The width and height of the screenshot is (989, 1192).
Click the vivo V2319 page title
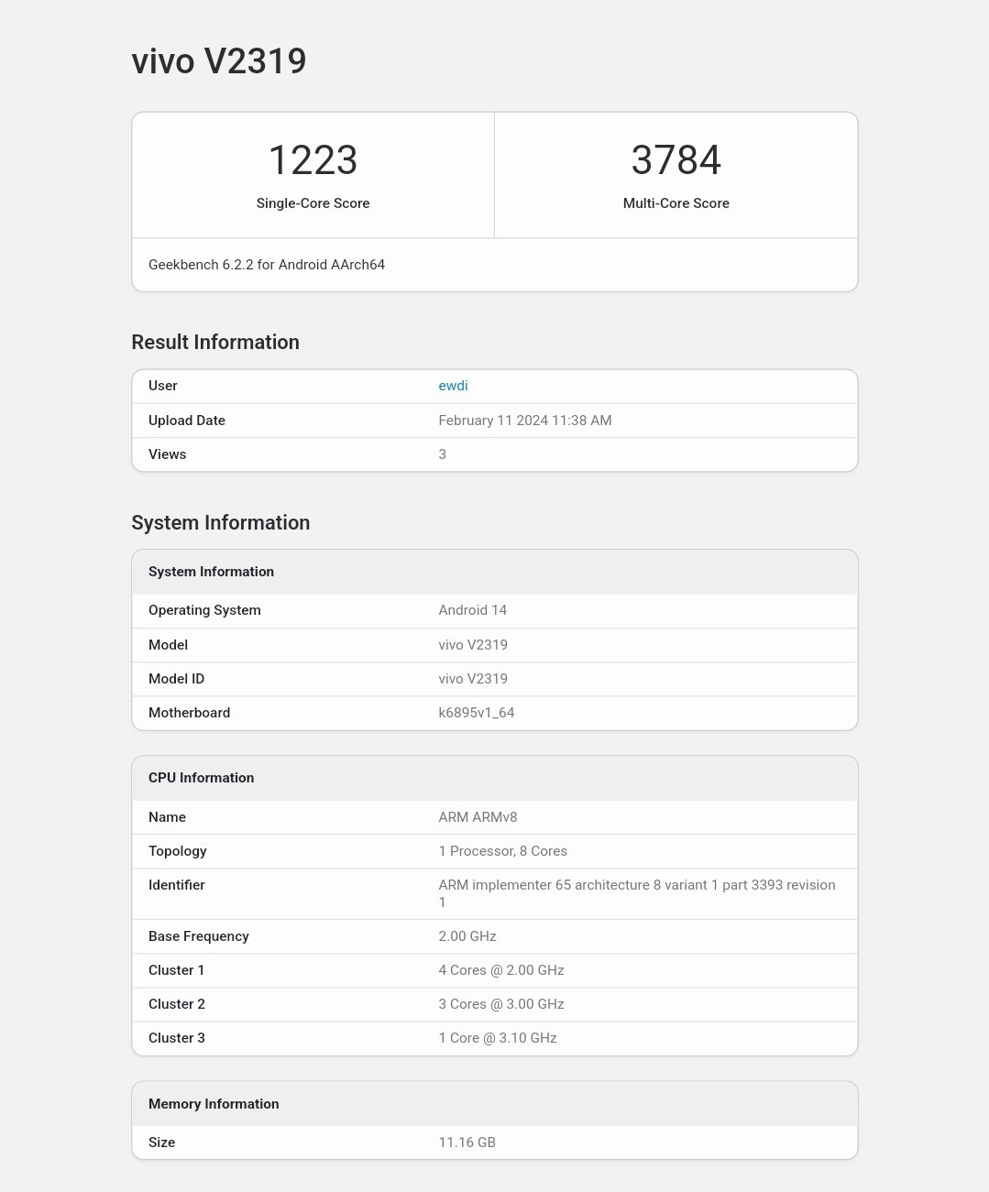[x=219, y=61]
